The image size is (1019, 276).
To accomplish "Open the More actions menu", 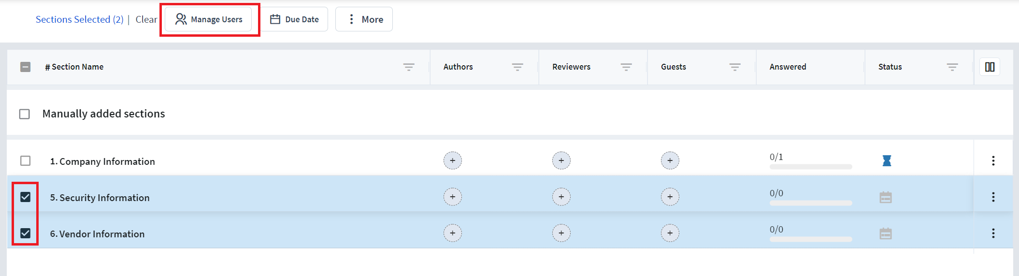I will 364,19.
